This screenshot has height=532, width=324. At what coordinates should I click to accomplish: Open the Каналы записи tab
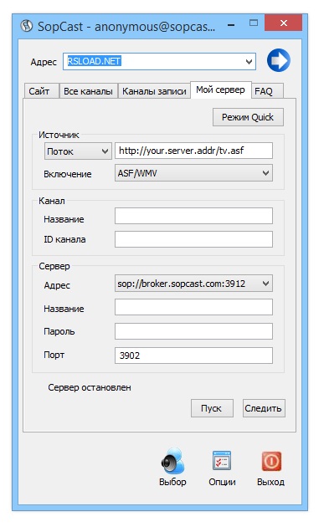click(154, 91)
